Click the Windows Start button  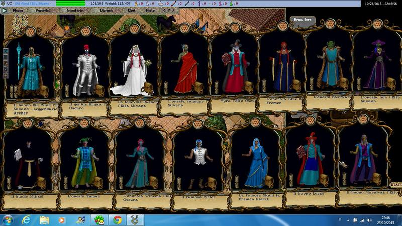(x=8, y=220)
